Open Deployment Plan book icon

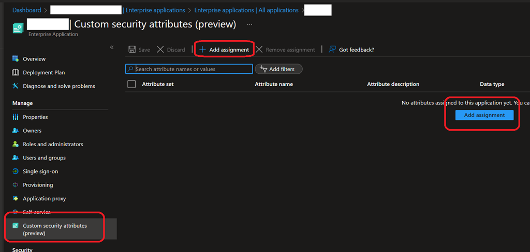click(x=16, y=73)
